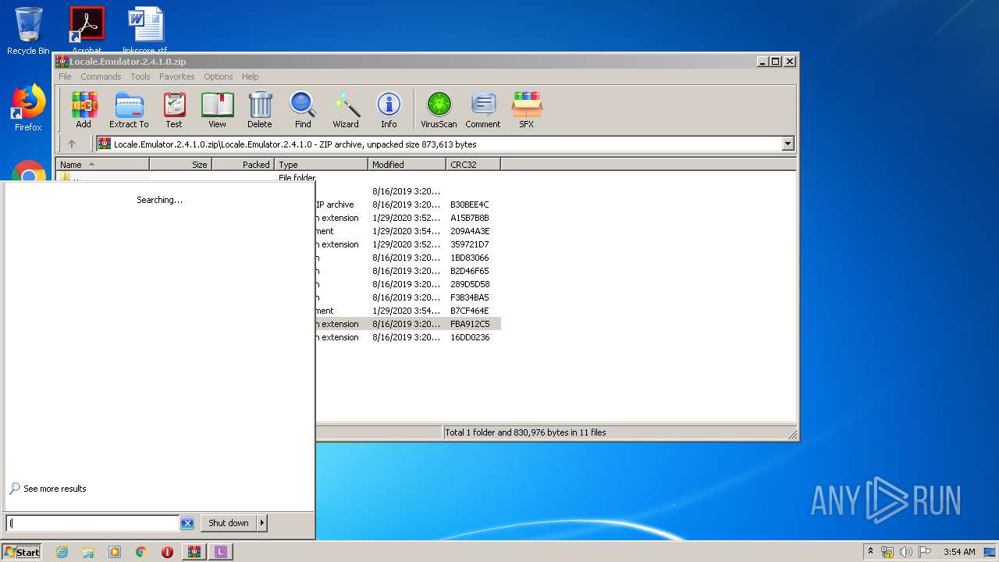Open the archive Comment tool
The image size is (999, 562).
[483, 110]
